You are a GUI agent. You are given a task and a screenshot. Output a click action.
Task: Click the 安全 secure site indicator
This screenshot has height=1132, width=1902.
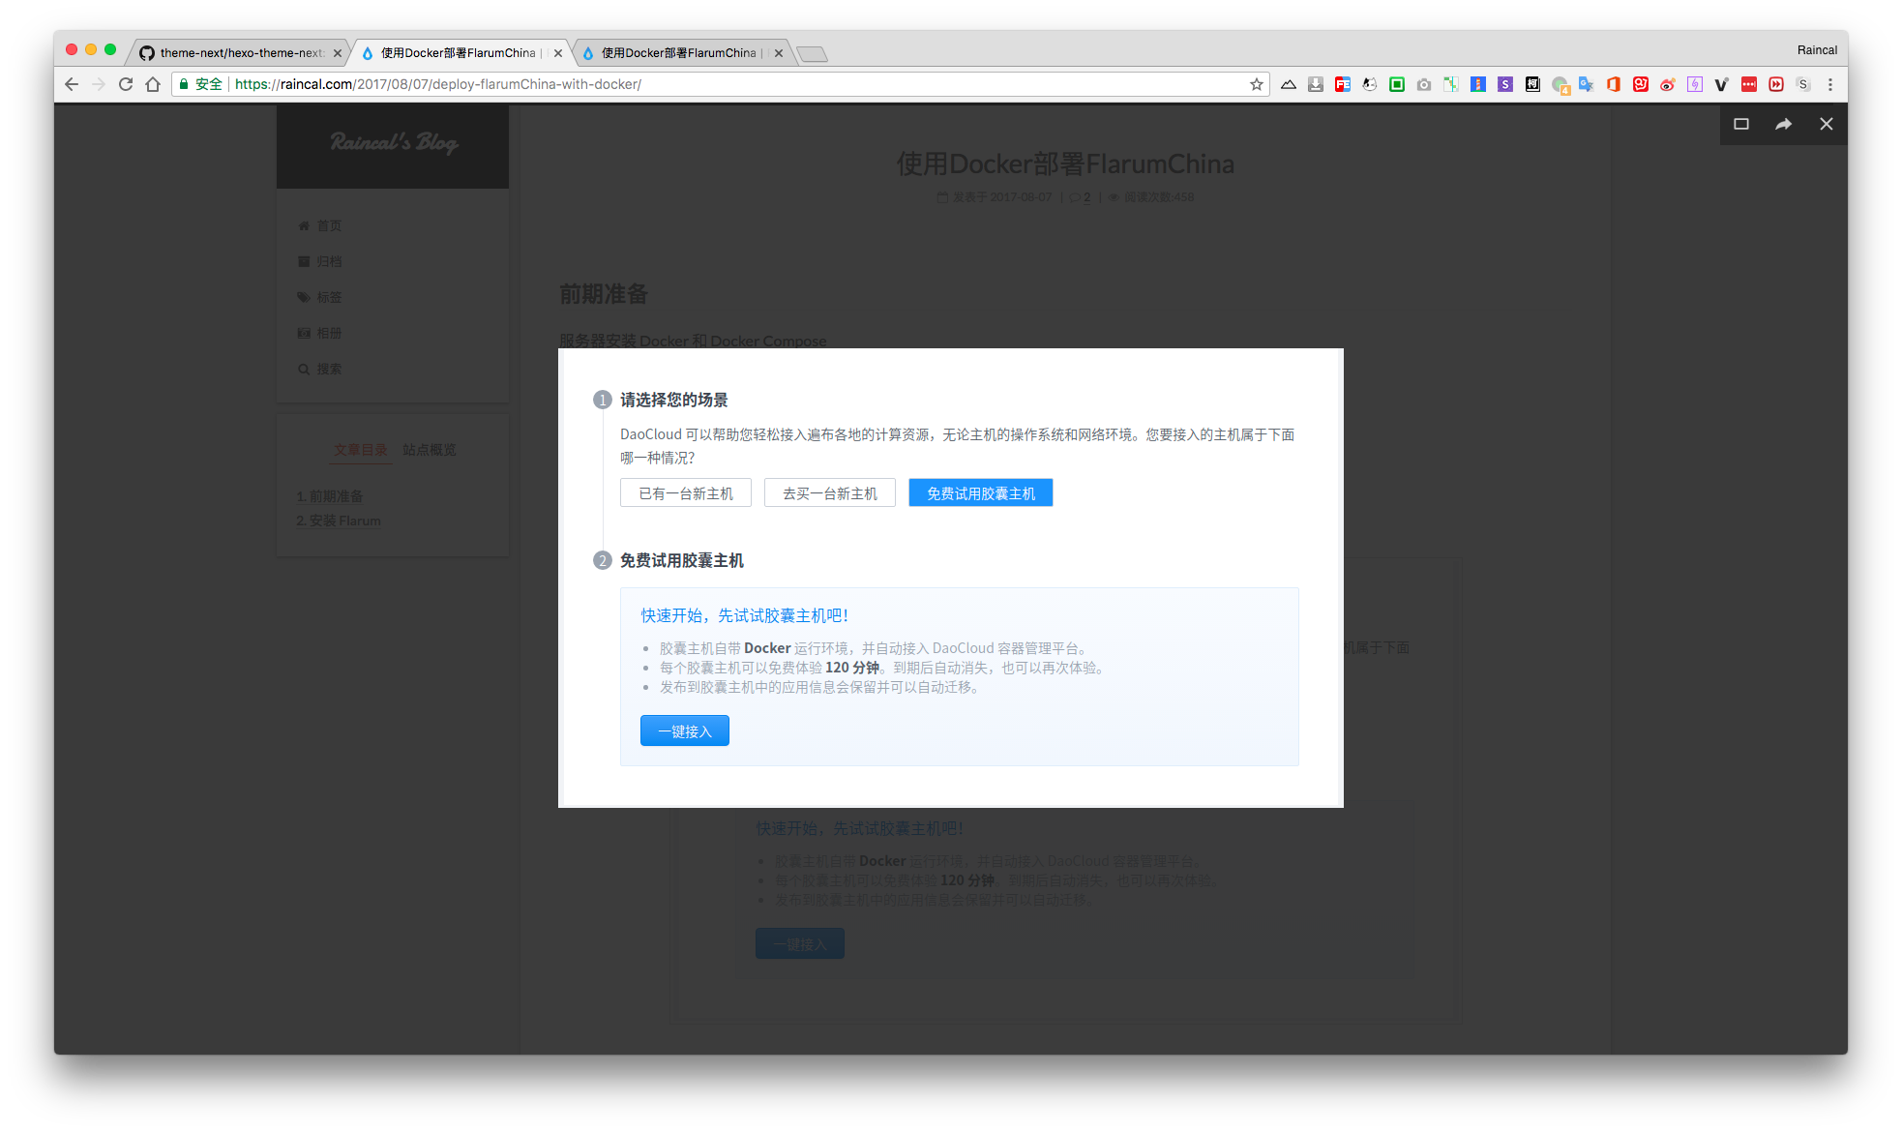coord(201,84)
